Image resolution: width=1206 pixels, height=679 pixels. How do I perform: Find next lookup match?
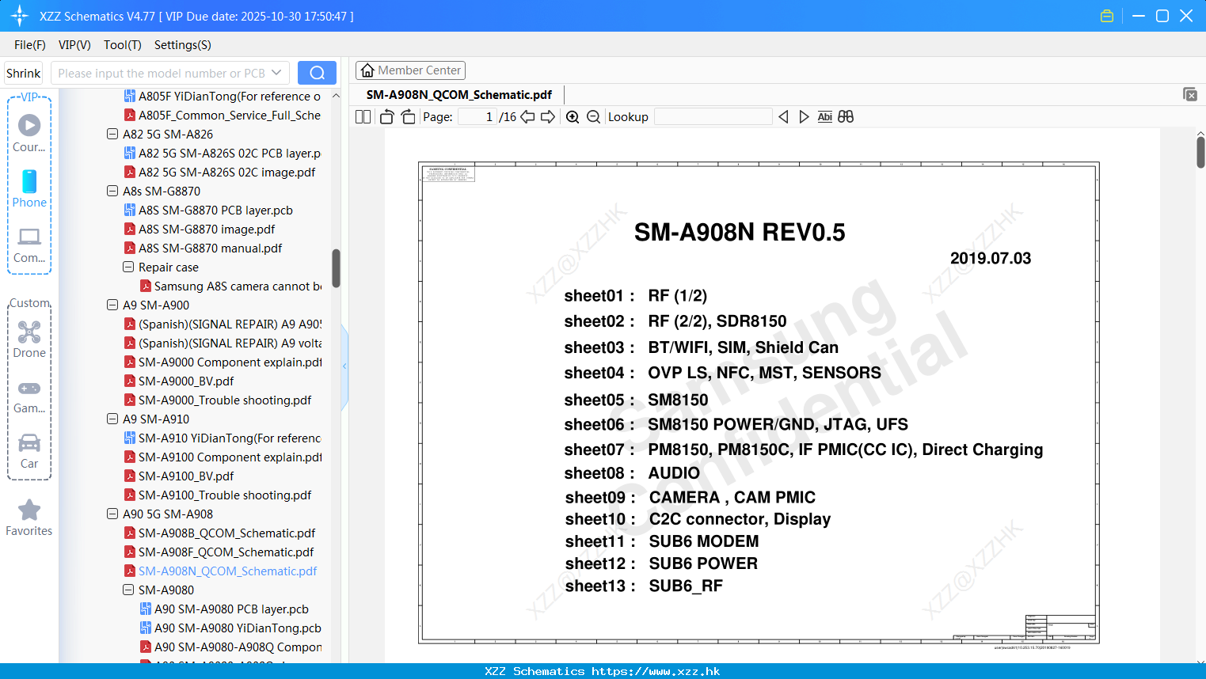[804, 117]
